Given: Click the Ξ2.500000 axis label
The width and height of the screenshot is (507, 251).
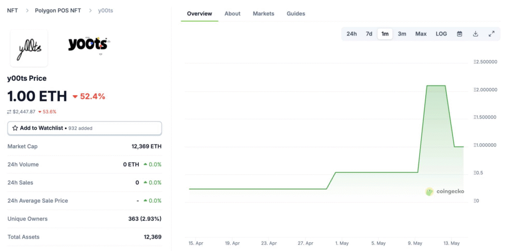Looking at the screenshot, I should pyautogui.click(x=485, y=61).
